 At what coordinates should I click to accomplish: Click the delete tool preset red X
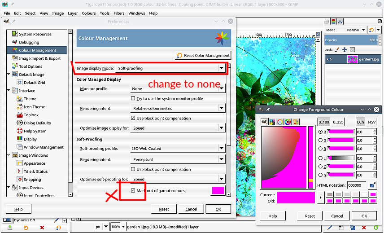coord(42,228)
